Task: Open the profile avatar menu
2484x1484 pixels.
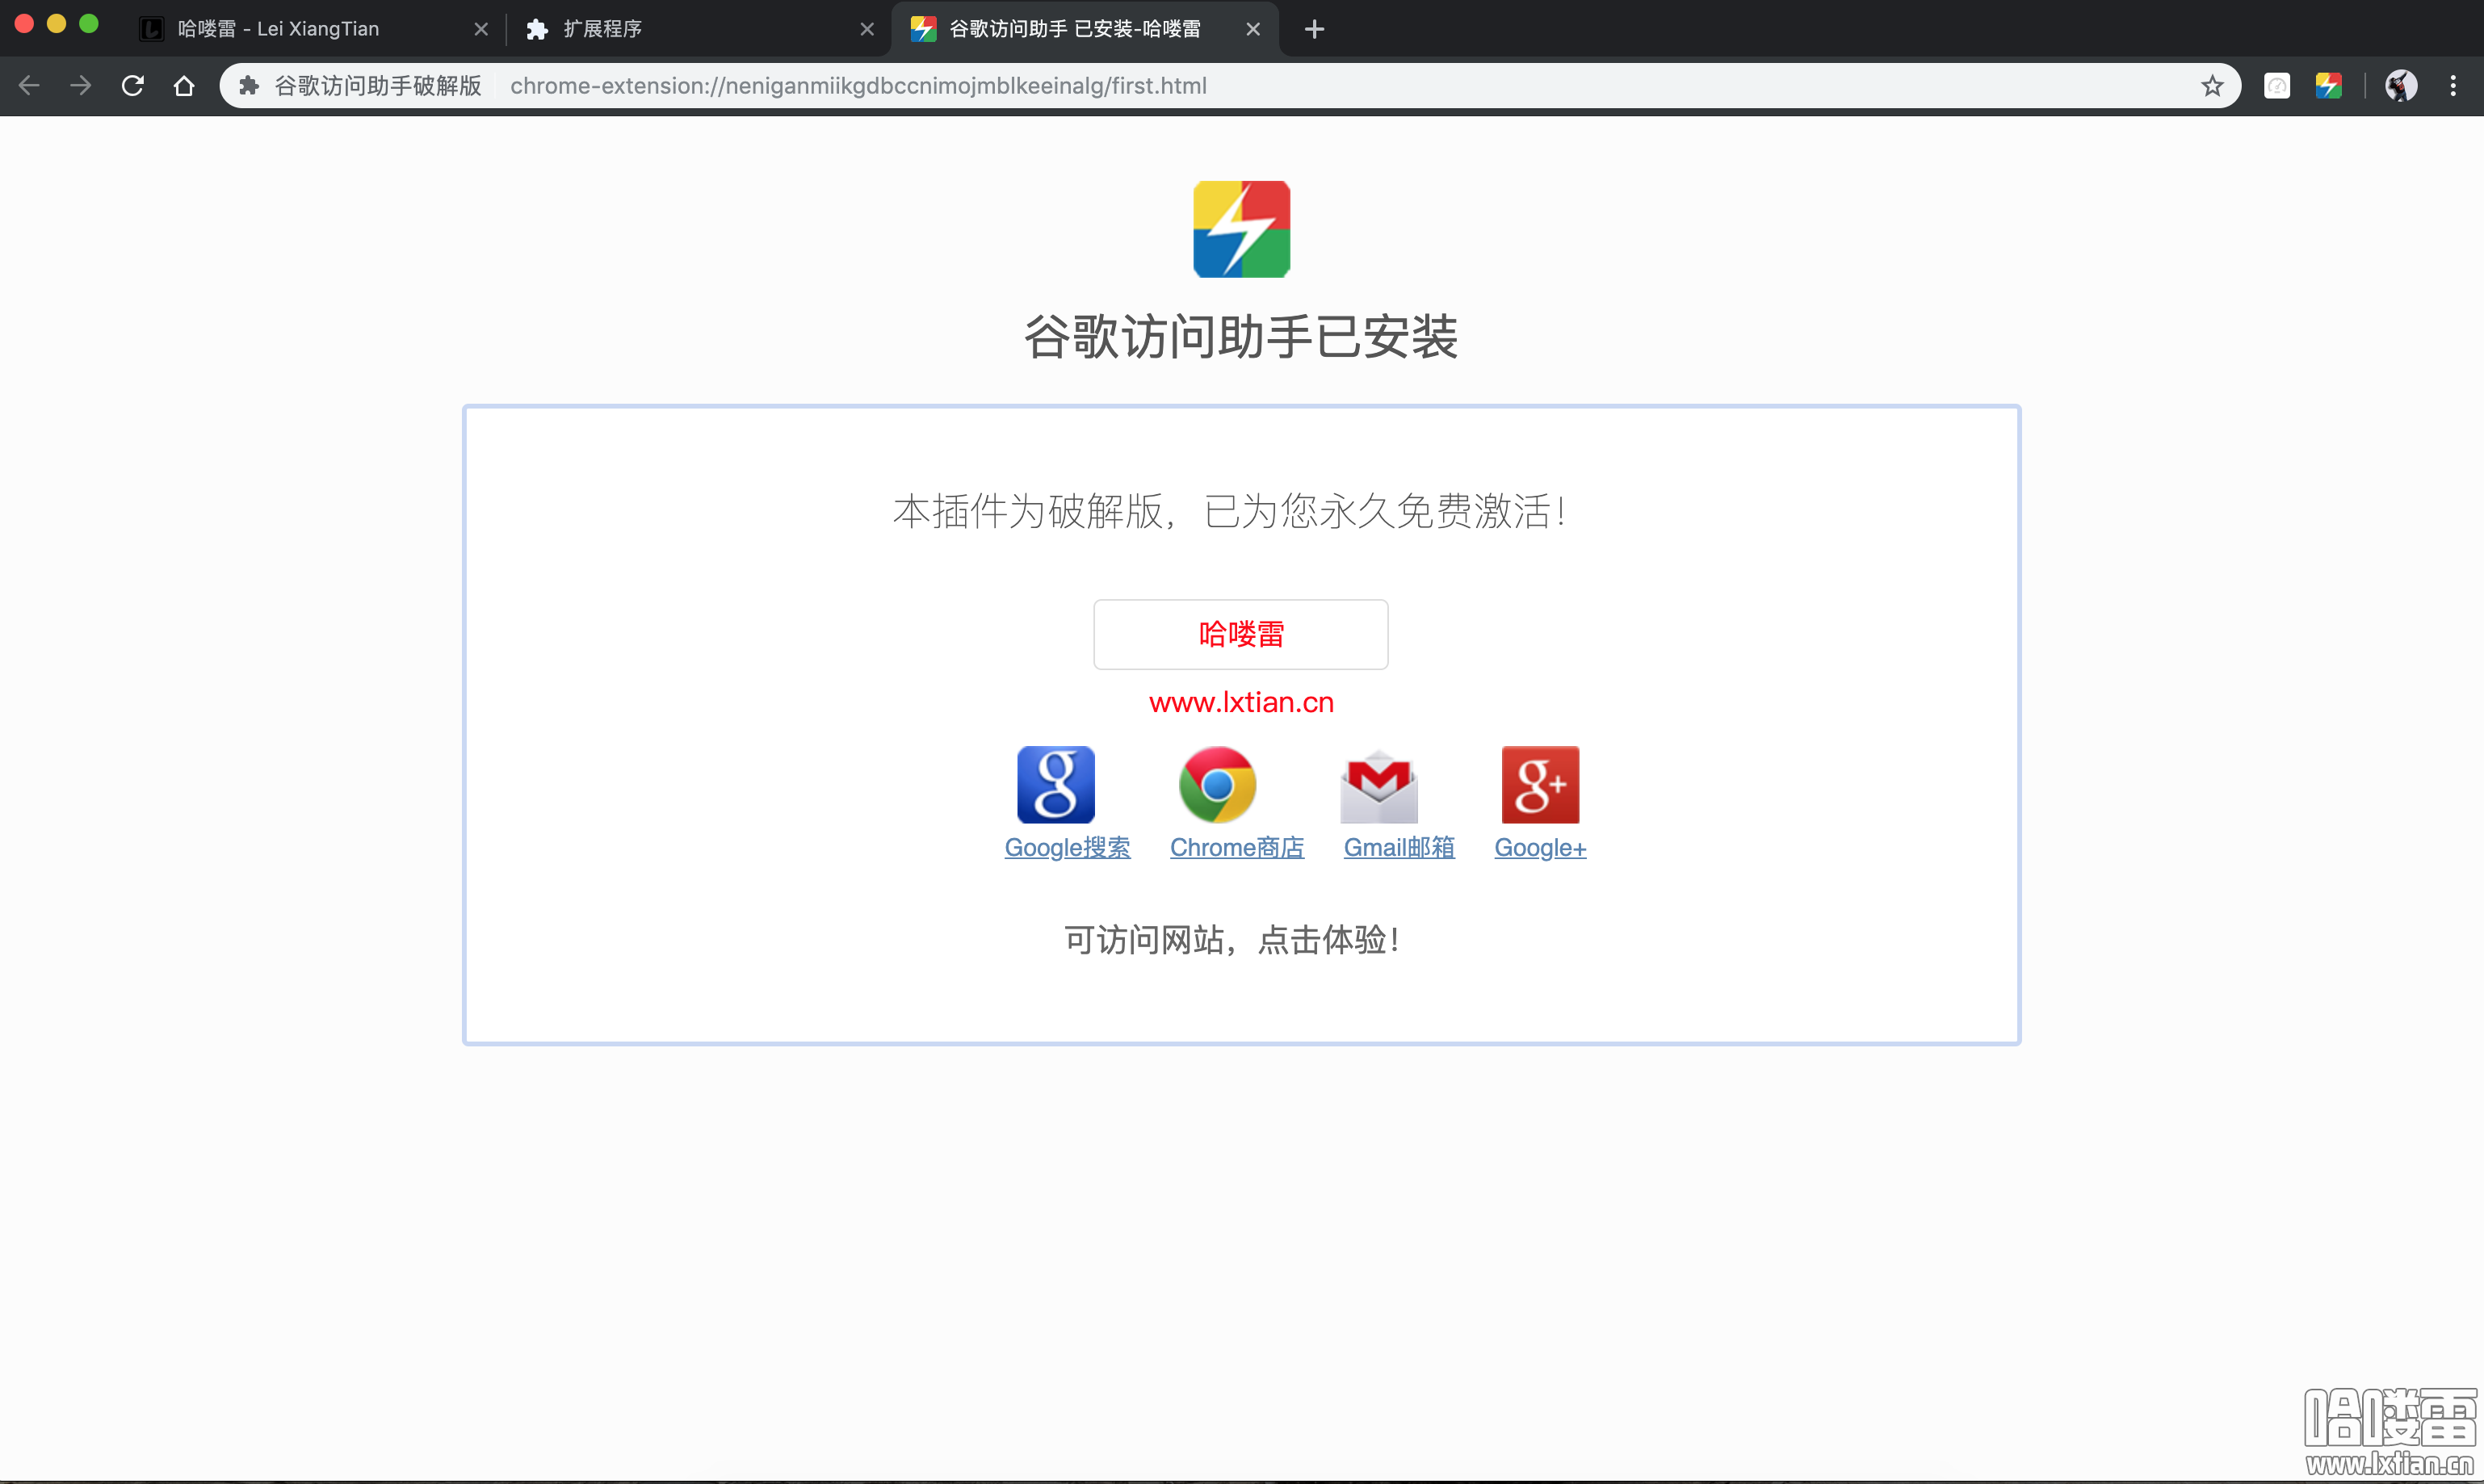Action: point(2401,86)
